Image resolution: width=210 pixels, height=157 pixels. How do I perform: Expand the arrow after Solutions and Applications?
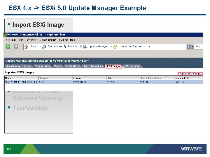(81, 47)
